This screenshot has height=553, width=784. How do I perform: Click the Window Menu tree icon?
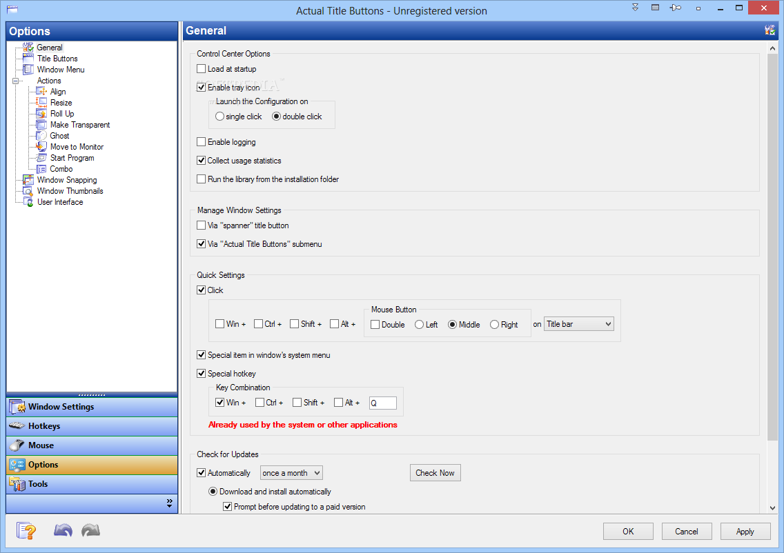coord(28,70)
